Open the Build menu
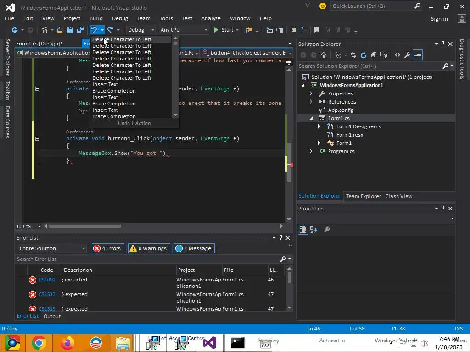 96,18
